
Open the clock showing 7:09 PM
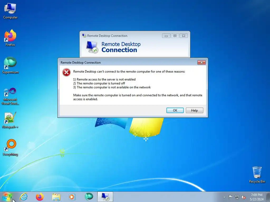[257, 197]
